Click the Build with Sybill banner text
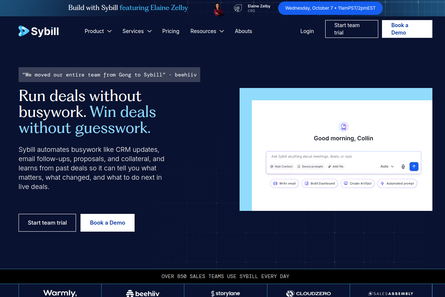Viewport: 445px width, 297px height. [128, 8]
